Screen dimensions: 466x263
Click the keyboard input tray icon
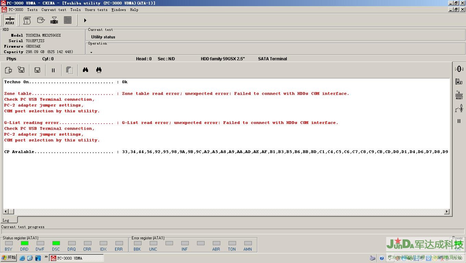click(x=372, y=258)
